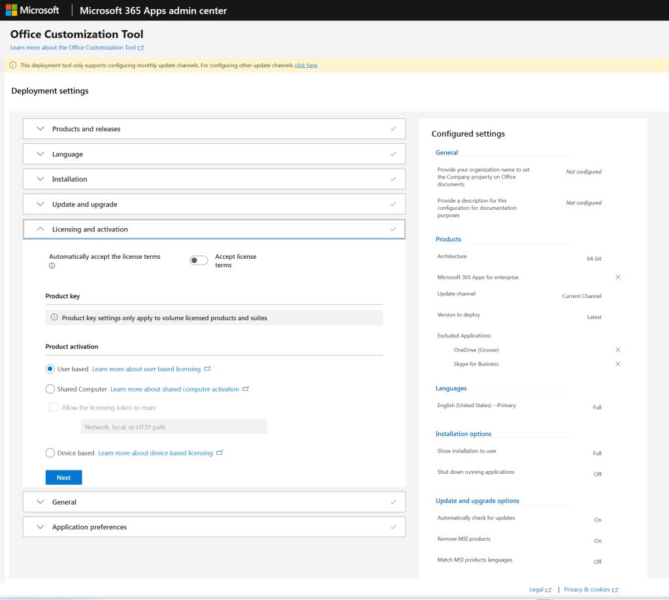Image resolution: width=669 pixels, height=600 pixels.
Task: Click info icon under Automatically accept license terms
Action: point(52,266)
